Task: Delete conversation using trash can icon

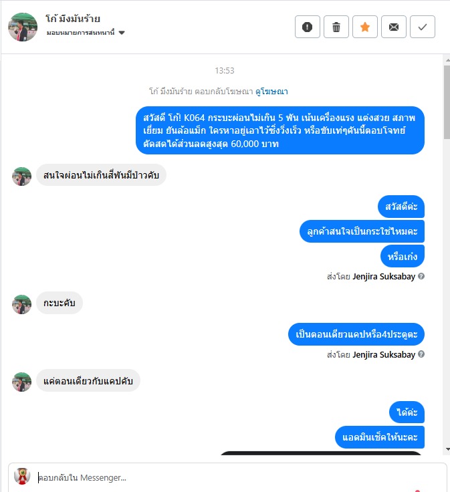Action: pyautogui.click(x=336, y=27)
